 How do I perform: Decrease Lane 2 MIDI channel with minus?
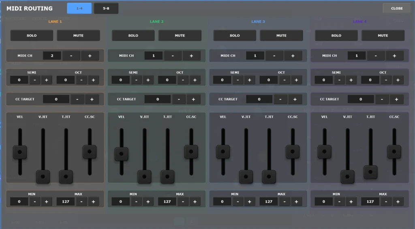[173, 56]
